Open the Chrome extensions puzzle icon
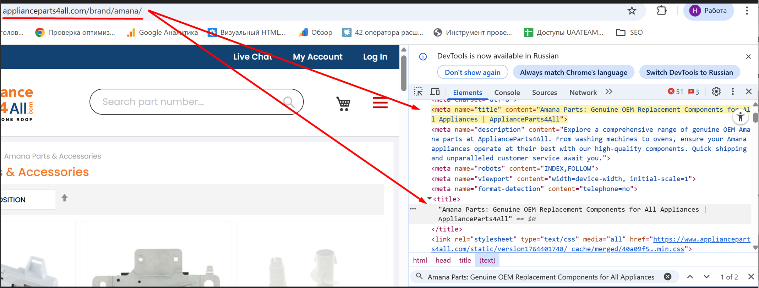 coord(662,11)
